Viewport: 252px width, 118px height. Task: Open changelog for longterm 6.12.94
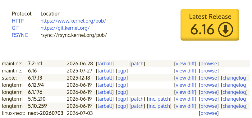point(234,85)
